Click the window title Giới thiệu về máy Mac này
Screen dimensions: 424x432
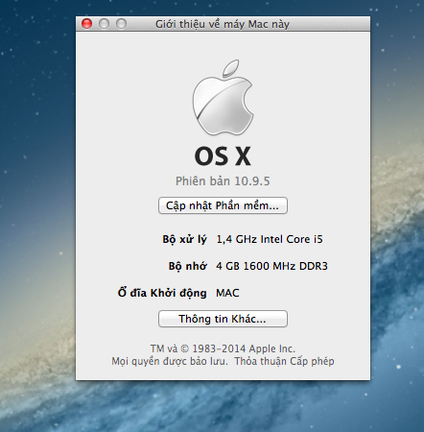[223, 24]
